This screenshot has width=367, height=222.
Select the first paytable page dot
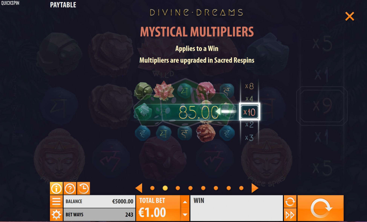(x=152, y=188)
